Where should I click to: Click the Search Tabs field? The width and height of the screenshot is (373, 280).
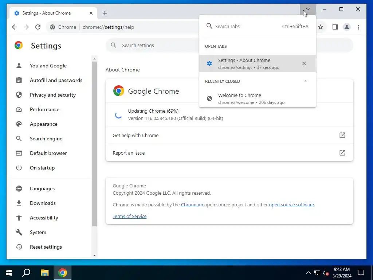258,26
